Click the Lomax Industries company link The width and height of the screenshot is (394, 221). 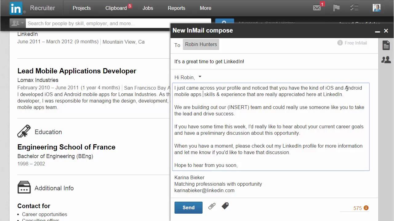tap(38, 80)
